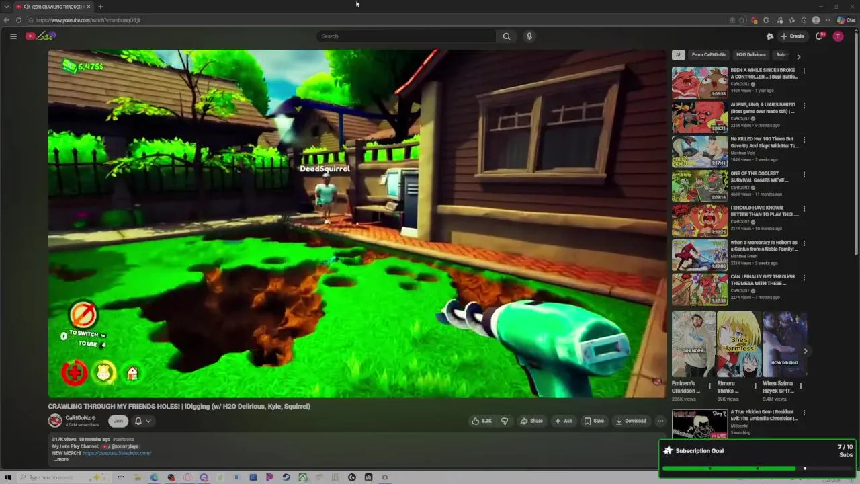Select the H2O Delirious filter chip
This screenshot has width=860, height=484.
point(750,55)
